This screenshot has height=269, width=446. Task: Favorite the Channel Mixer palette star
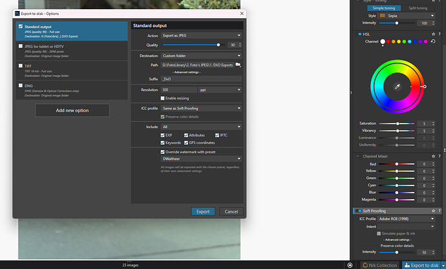434,156
